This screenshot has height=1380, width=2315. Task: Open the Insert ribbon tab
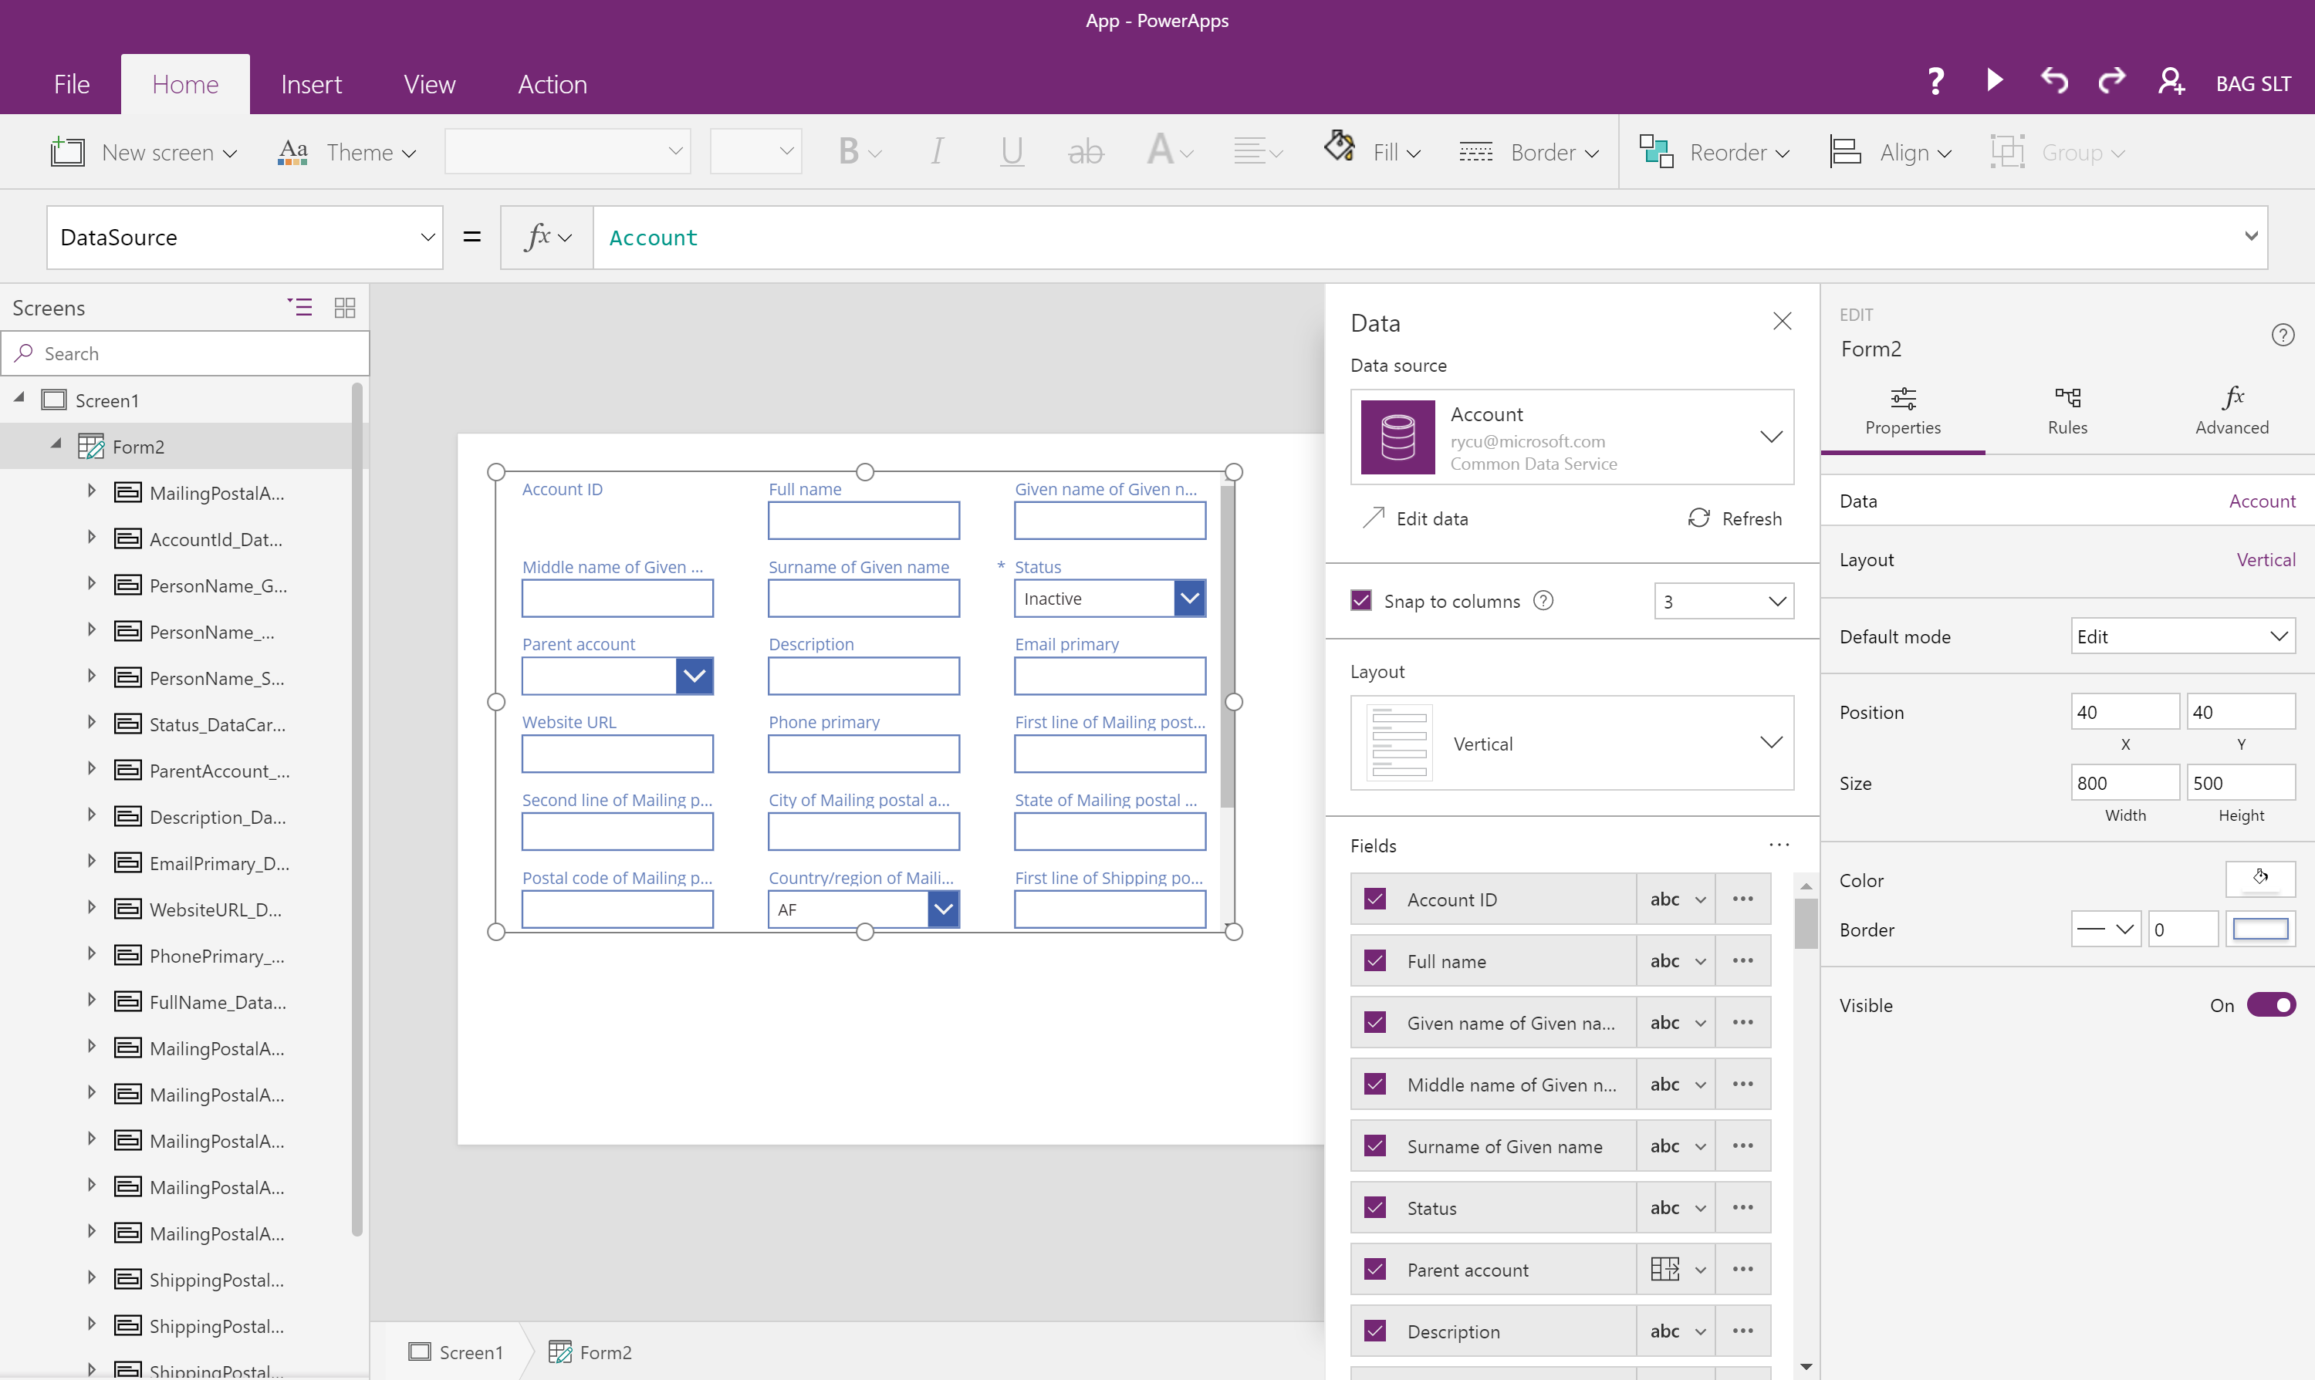click(x=311, y=85)
